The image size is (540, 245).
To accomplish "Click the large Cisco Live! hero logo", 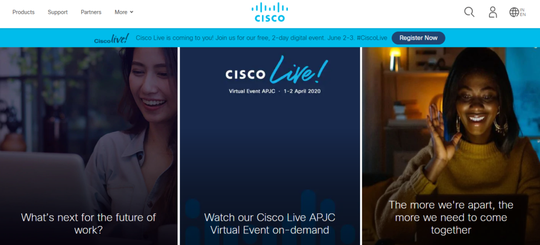I will coord(276,71).
